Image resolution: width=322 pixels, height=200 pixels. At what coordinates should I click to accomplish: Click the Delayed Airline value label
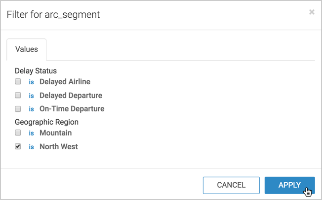click(x=65, y=82)
